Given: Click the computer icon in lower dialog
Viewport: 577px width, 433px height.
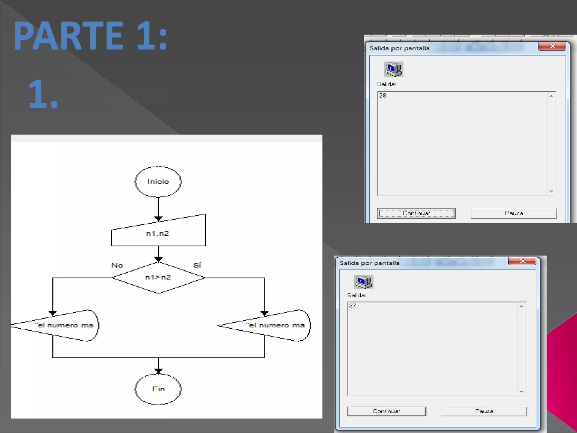Looking at the screenshot, I should [x=363, y=282].
